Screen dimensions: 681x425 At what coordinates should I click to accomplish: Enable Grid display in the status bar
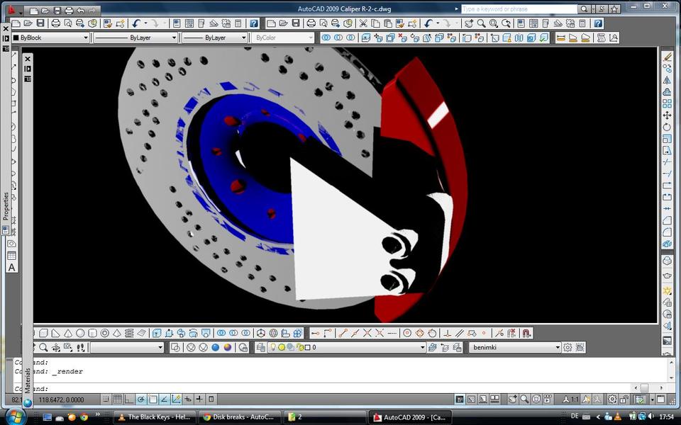118,399
